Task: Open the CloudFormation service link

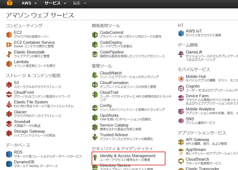Action: [114, 83]
